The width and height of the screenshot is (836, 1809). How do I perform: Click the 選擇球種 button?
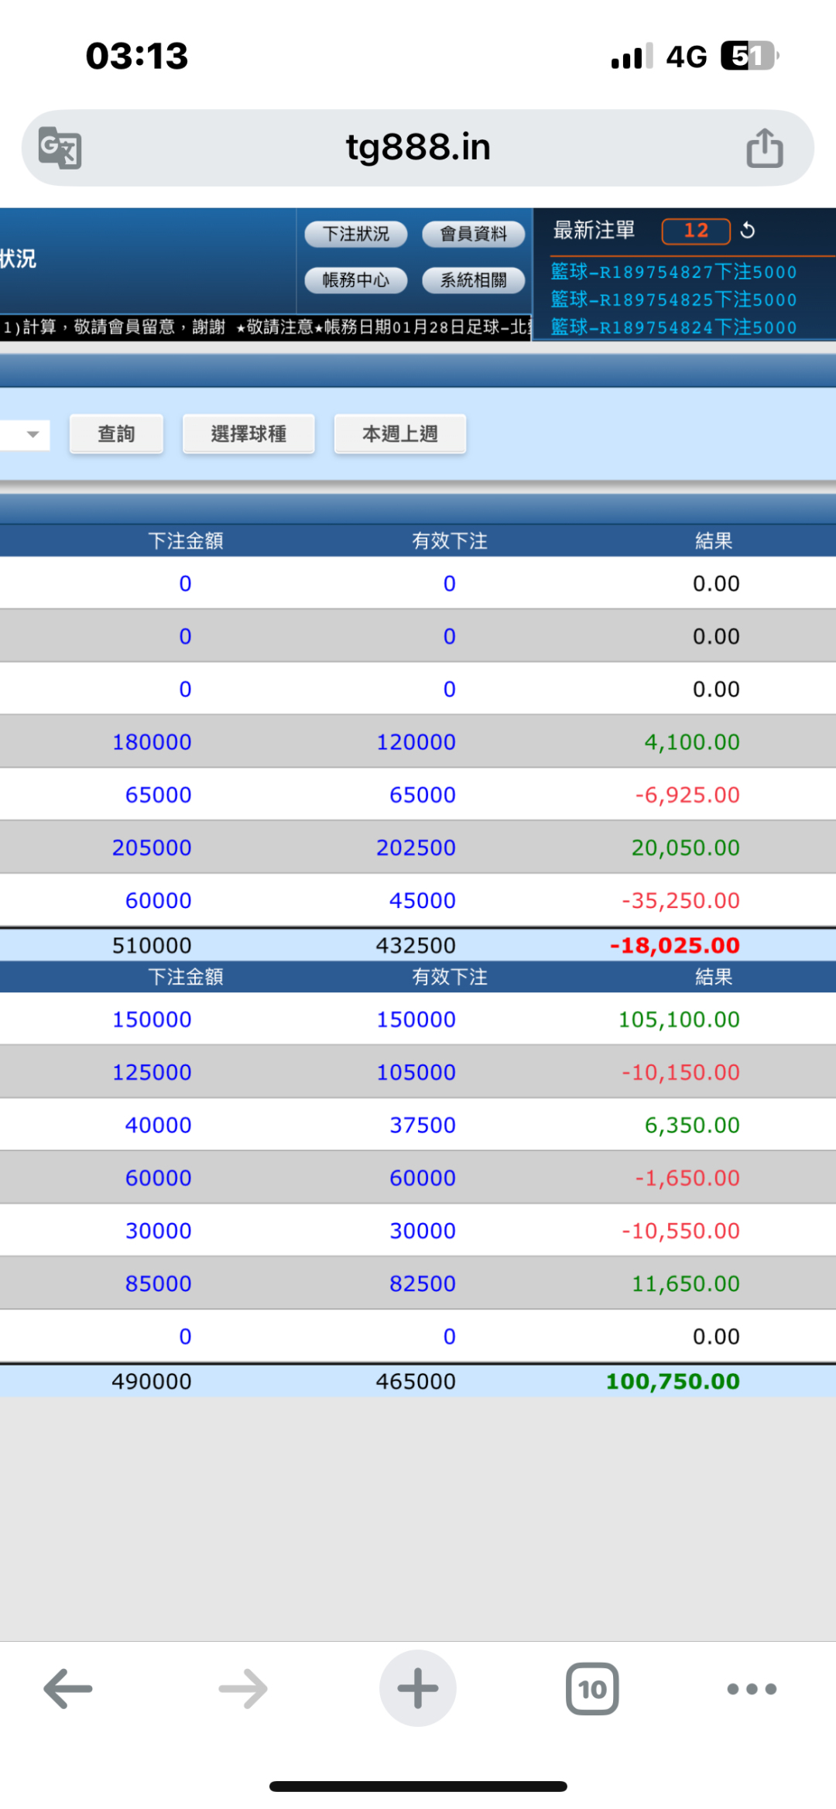tap(248, 434)
